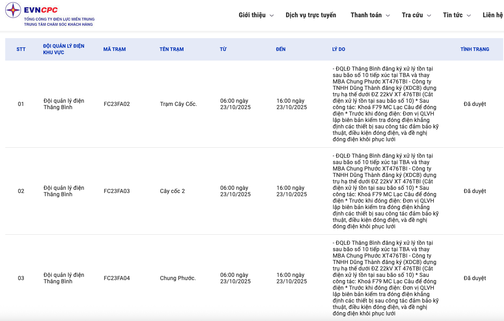Expand the Tin tức dropdown arrow
504x321 pixels.
pos(469,16)
